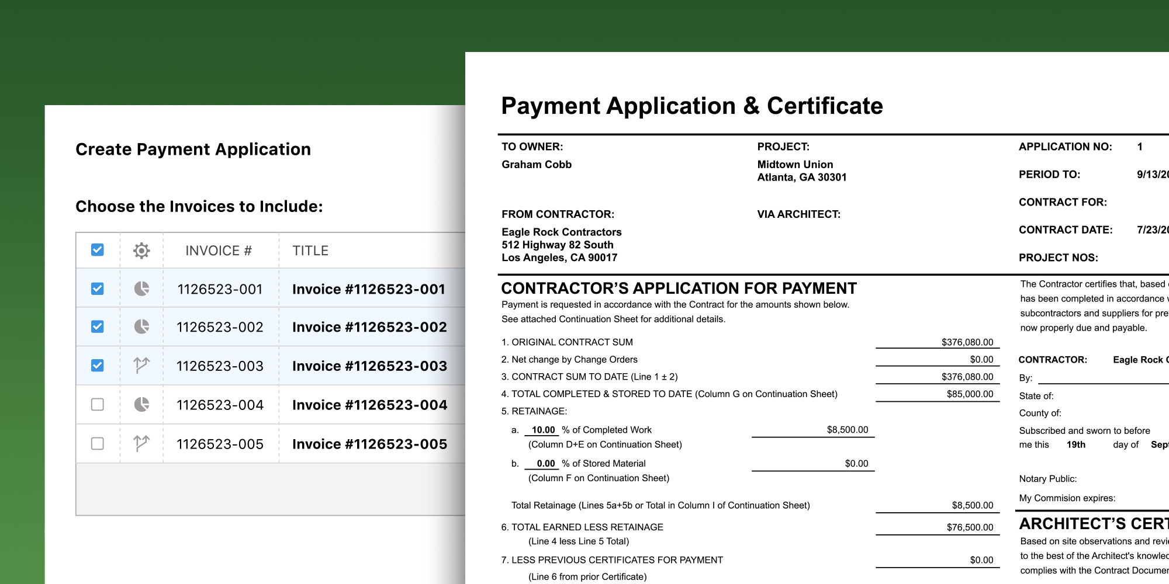Select the milestone arrows icon for invoice 1126523-005
1169x584 pixels.
click(x=141, y=443)
